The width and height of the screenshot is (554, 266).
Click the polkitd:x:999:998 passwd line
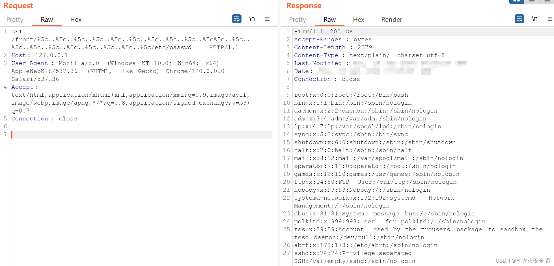coord(390,222)
